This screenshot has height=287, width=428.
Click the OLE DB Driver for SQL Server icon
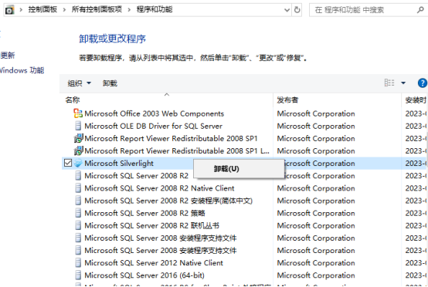pyautogui.click(x=78, y=126)
